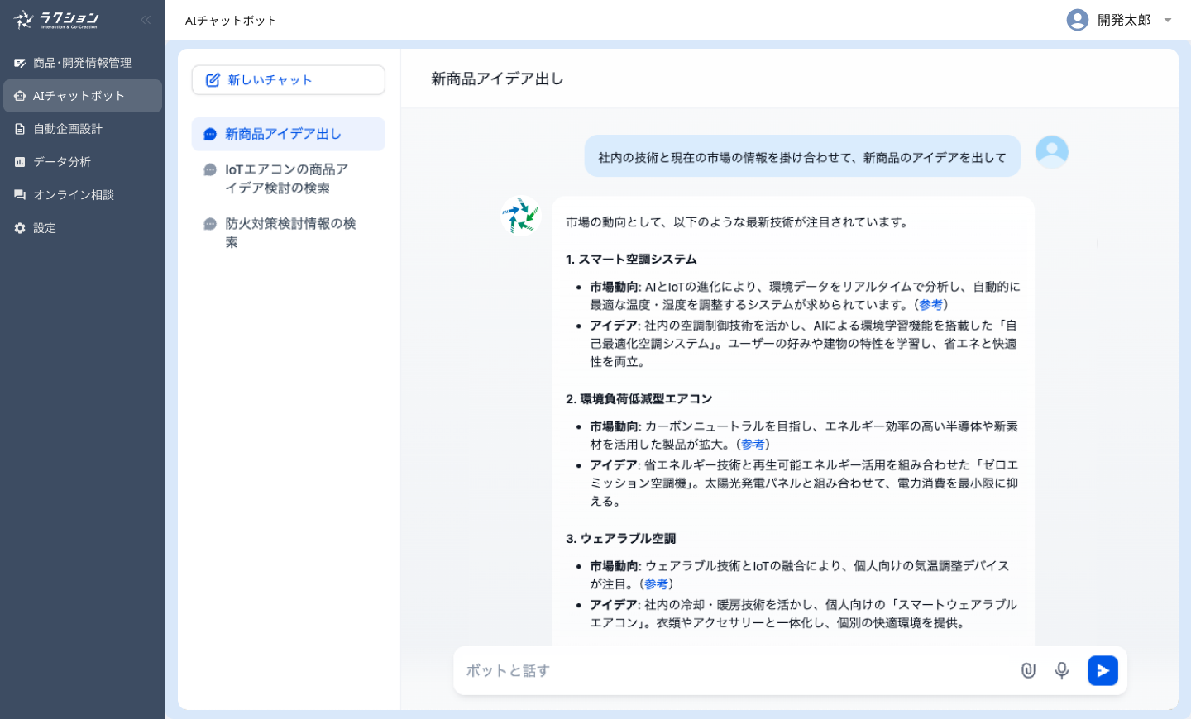Click the 商品・開発情報管理 sidebar icon
This screenshot has width=1191, height=719.
tap(20, 63)
